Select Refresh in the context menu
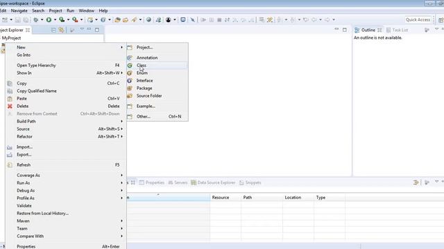Viewport: 444px width, 249px height. click(x=67, y=165)
